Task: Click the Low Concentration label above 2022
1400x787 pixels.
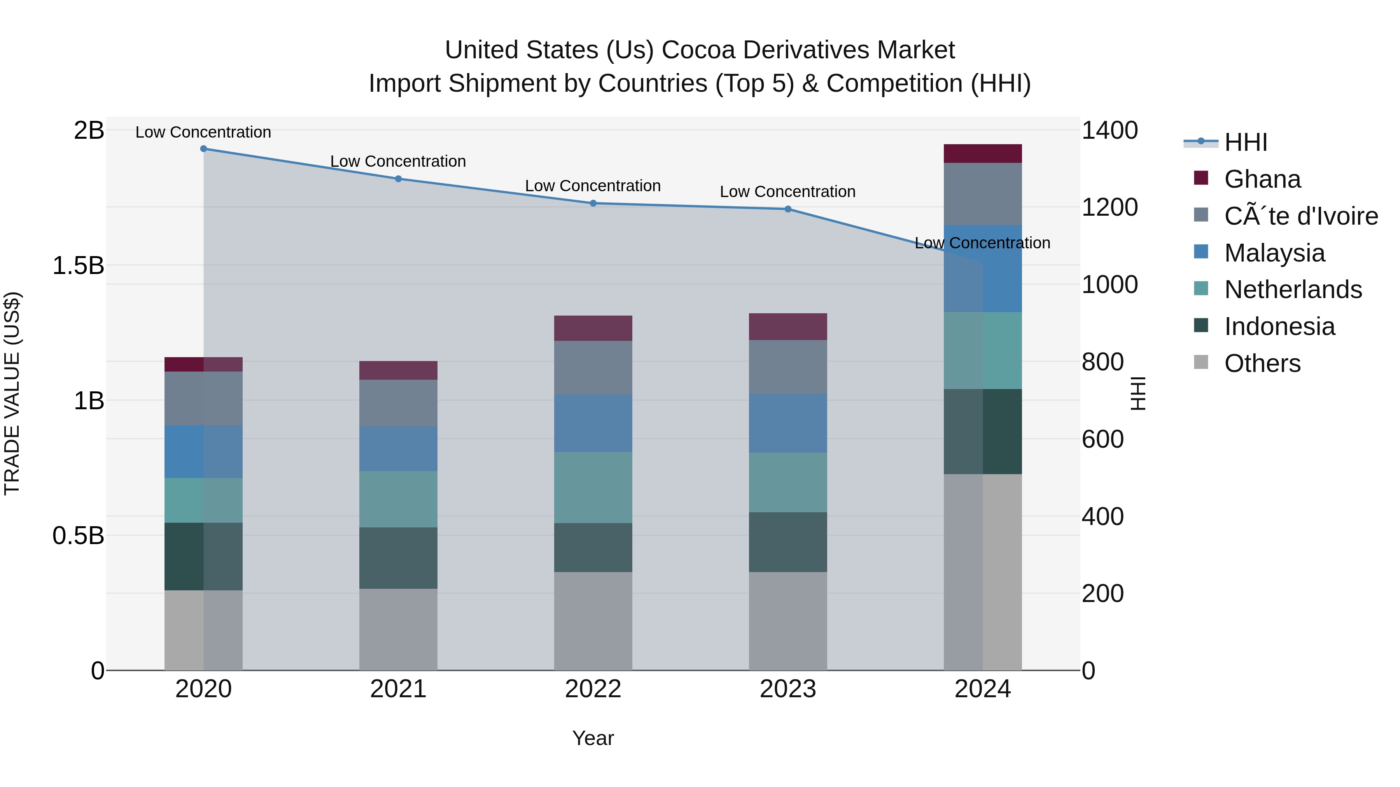Action: tap(593, 186)
